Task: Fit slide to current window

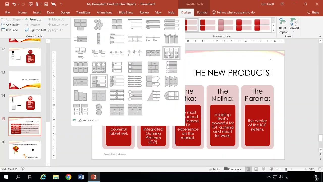Action: coord(320,169)
